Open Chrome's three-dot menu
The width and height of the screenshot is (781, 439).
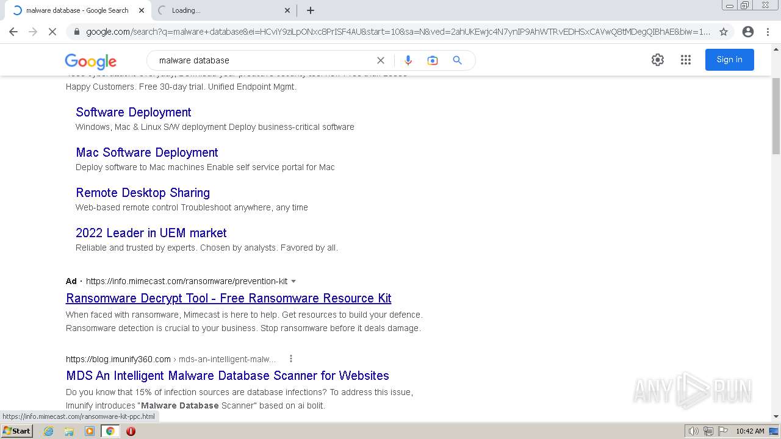[768, 32]
